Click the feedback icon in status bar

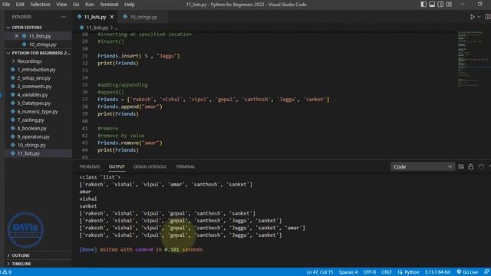tap(486, 272)
